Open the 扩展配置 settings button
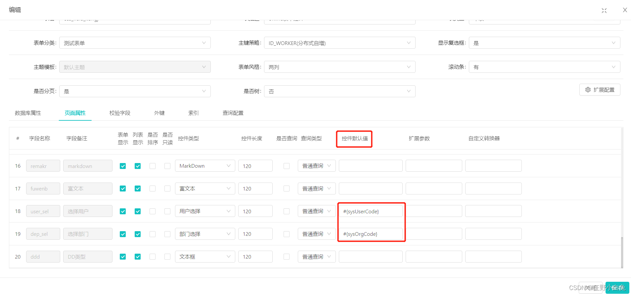Image resolution: width=631 pixels, height=294 pixels. click(600, 90)
